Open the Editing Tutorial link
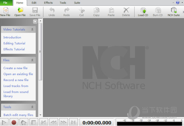 (14, 43)
